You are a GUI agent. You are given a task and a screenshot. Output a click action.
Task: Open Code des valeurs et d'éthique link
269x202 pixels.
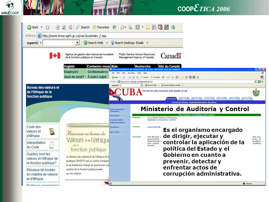pos(43,131)
